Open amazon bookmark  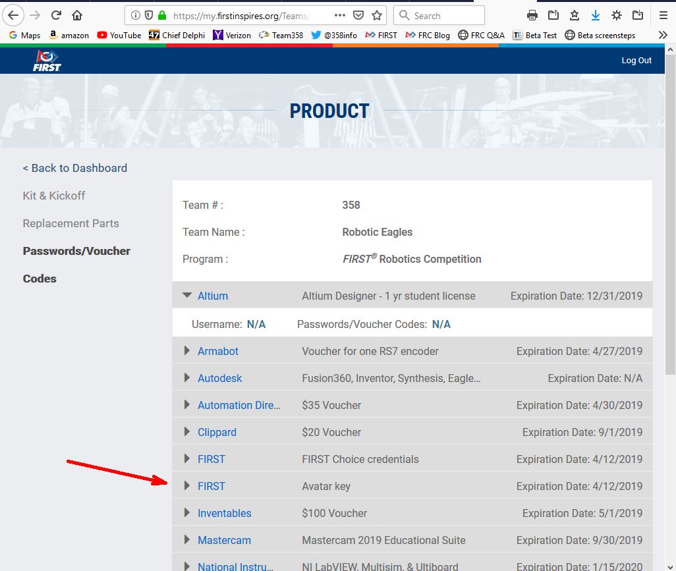pos(69,36)
